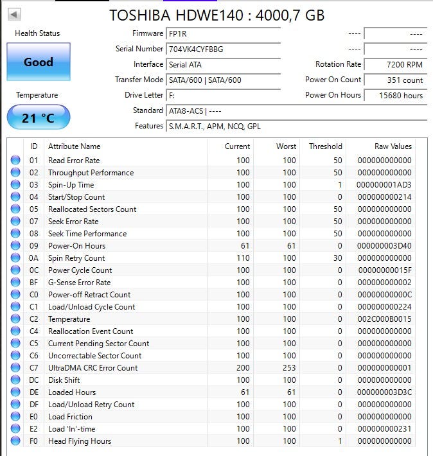Screen dimensions: 433x456
Task: Click the previous disk arrow button
Action: coord(14,15)
